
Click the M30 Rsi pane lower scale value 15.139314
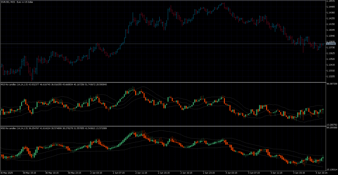pos(332,169)
